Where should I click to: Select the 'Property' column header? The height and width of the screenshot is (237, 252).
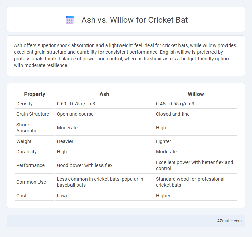pyautogui.click(x=34, y=94)
